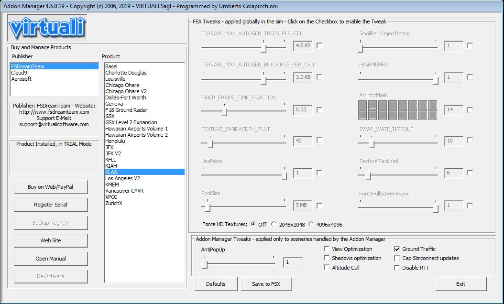
Task: Check Shadows optimization
Action: [x=327, y=258]
